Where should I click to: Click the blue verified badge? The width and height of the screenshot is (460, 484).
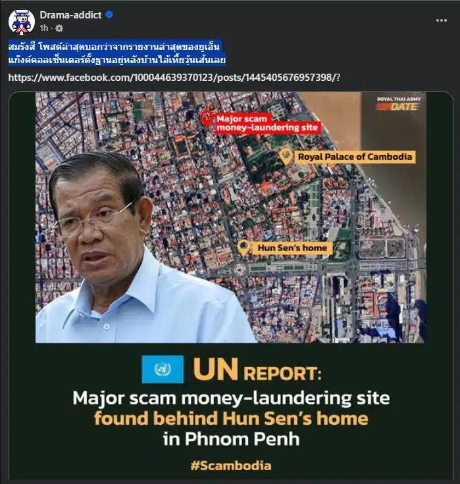pyautogui.click(x=109, y=14)
